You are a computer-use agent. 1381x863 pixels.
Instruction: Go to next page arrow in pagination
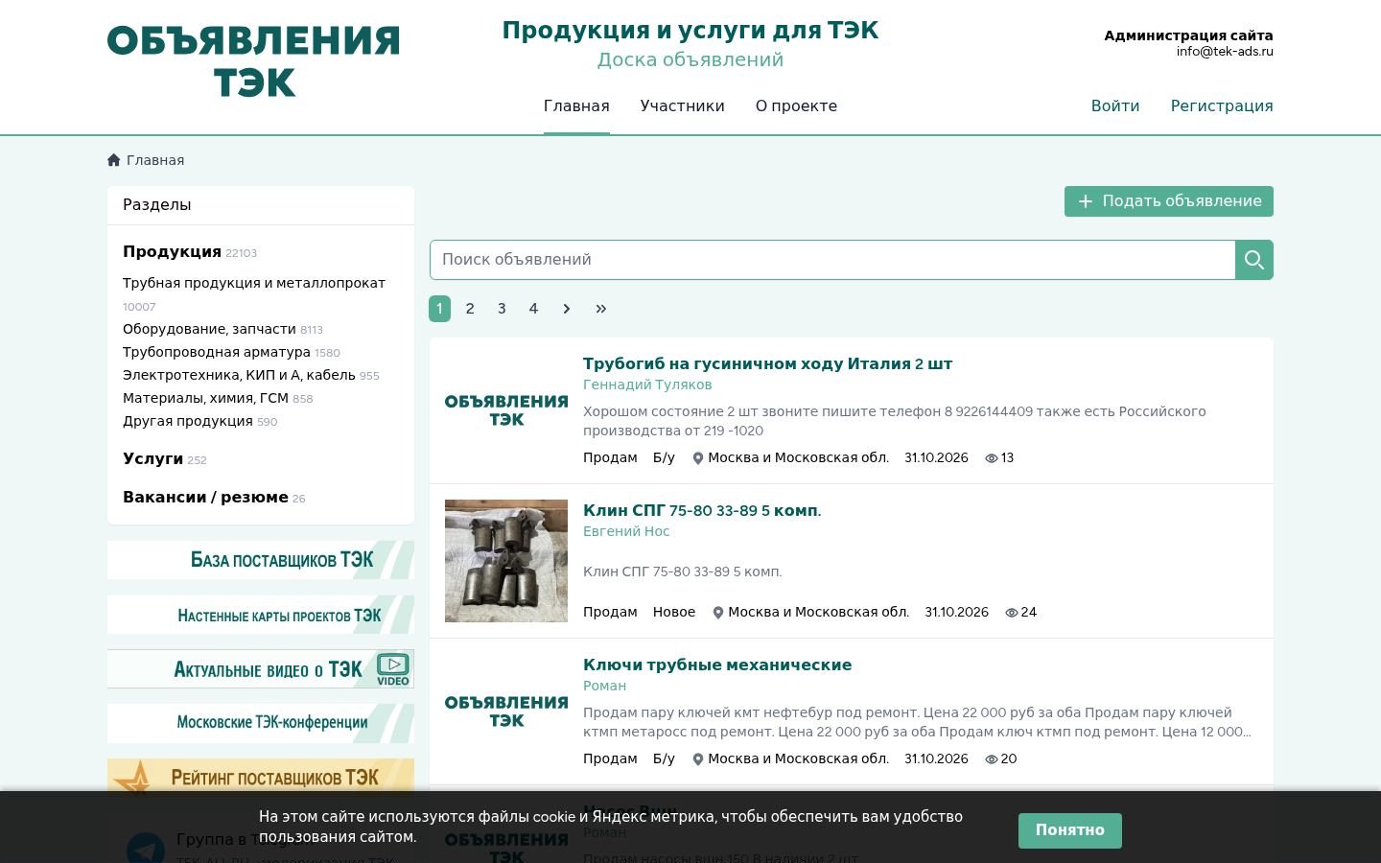coord(567,309)
